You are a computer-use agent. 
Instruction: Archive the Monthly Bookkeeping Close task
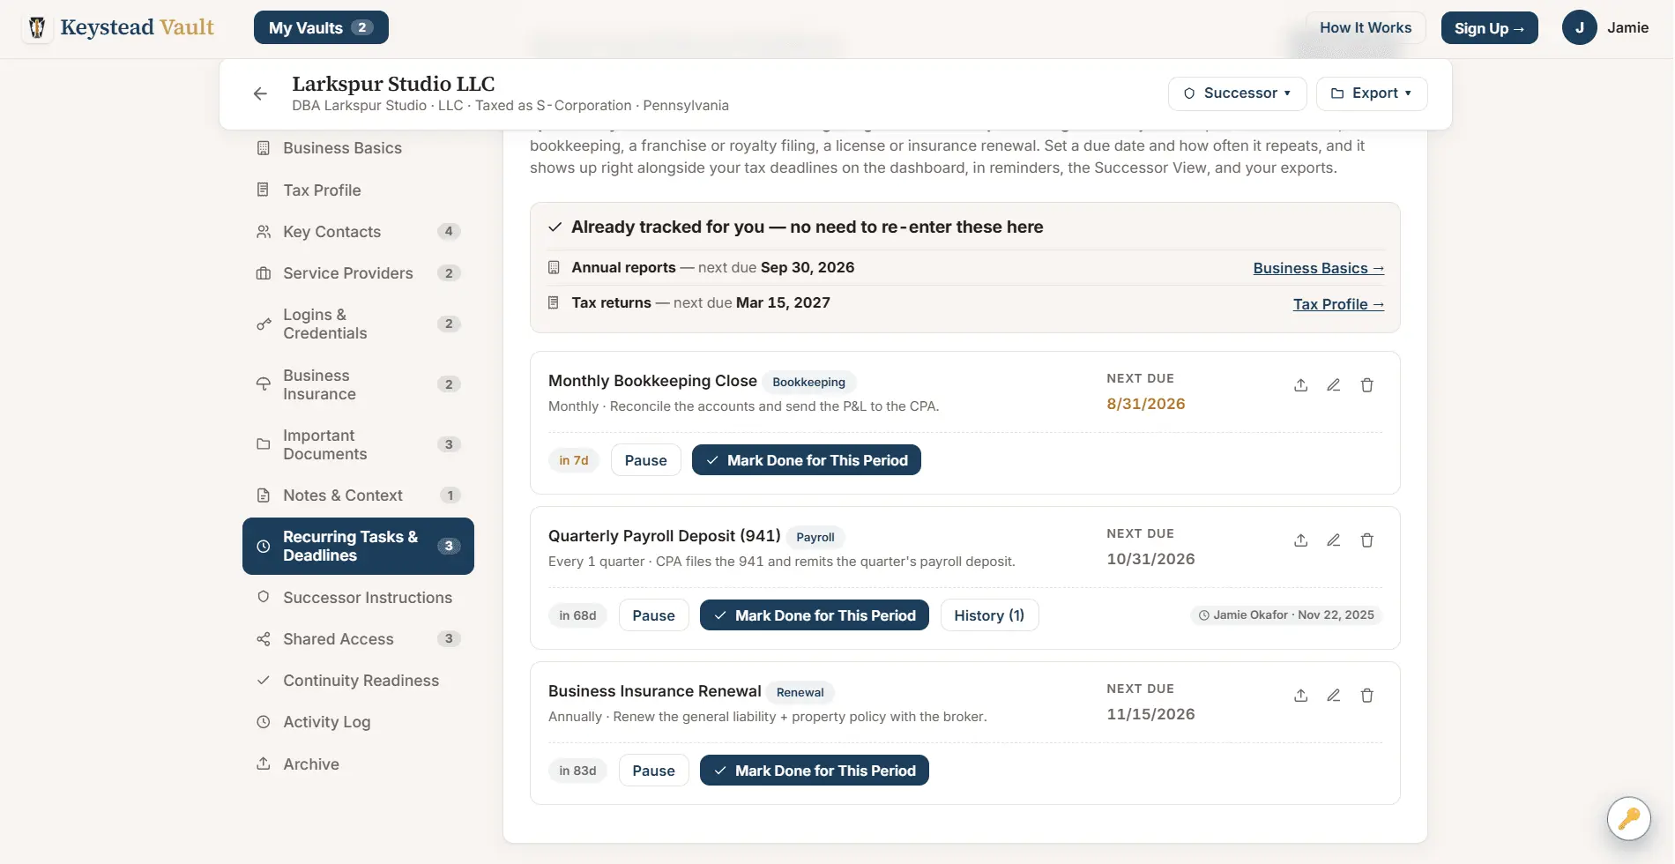(1300, 385)
